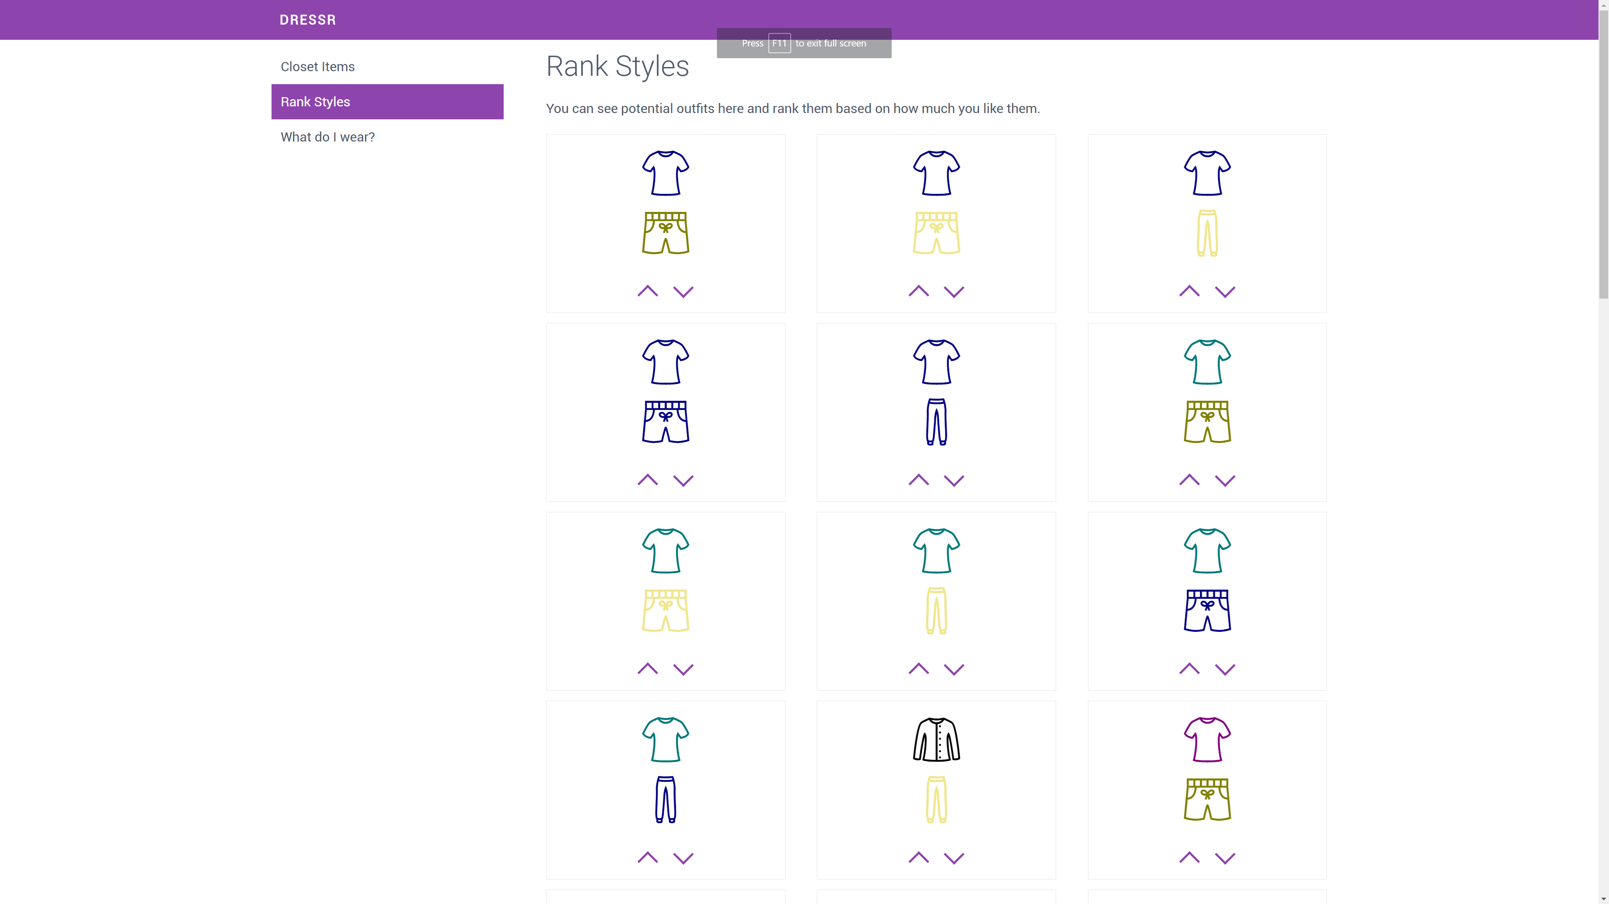Viewport: 1609px width, 904px height.
Task: Downvote the teal shirt with navy pants outfit
Action: coord(683,858)
